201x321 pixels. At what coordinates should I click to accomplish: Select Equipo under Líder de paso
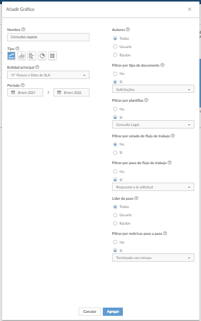click(115, 223)
